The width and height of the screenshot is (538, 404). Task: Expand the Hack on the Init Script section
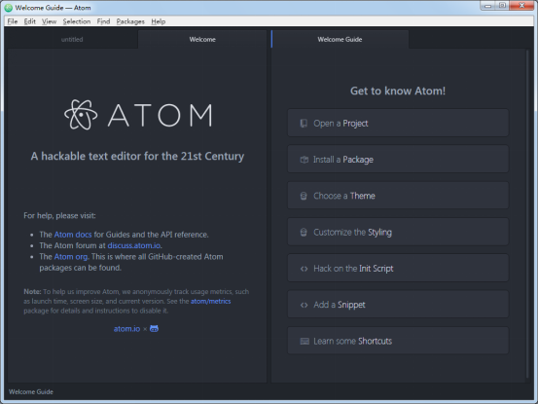(398, 269)
